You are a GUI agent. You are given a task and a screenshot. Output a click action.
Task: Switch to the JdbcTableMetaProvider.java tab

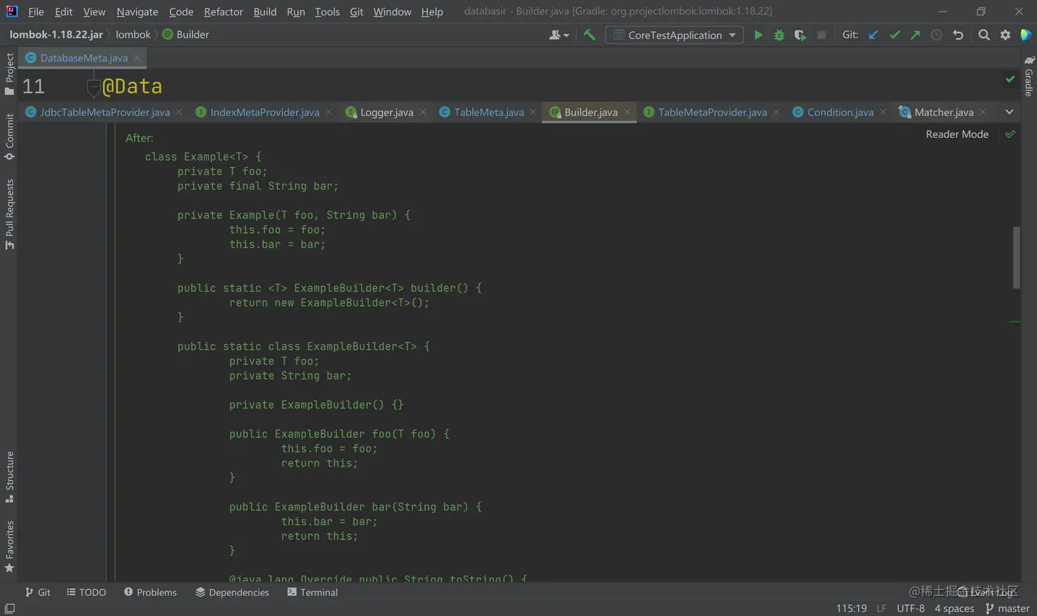[x=104, y=112]
